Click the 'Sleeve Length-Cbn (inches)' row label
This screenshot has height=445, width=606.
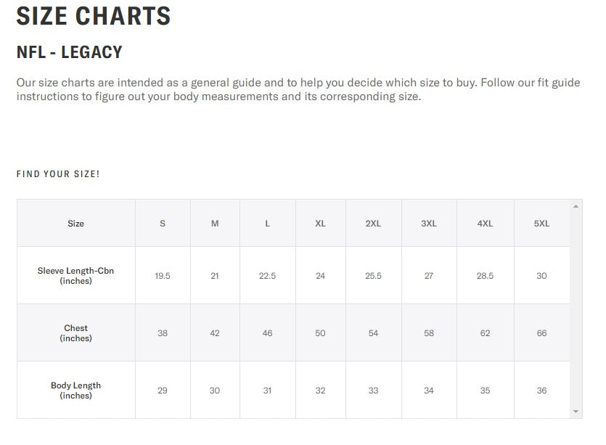75,276
